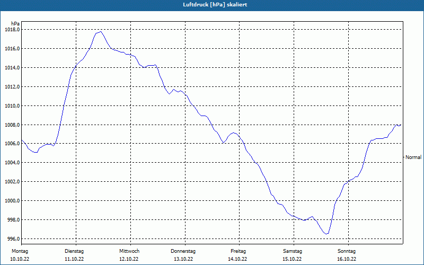Screen dimensions: 424x265
Task: Click the pressure curve peak near 1018 hPa
Action: 101,32
